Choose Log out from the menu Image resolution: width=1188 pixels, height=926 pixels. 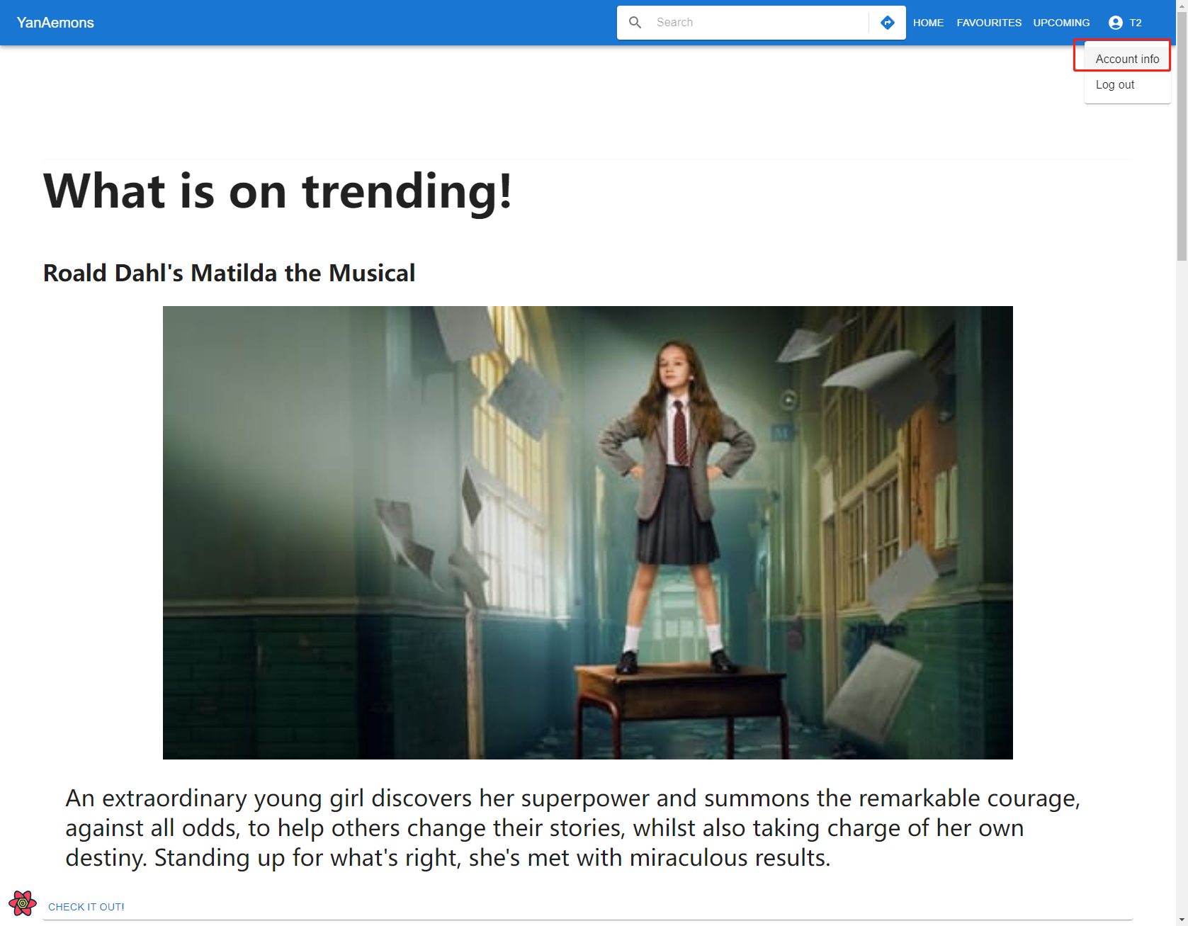point(1127,84)
